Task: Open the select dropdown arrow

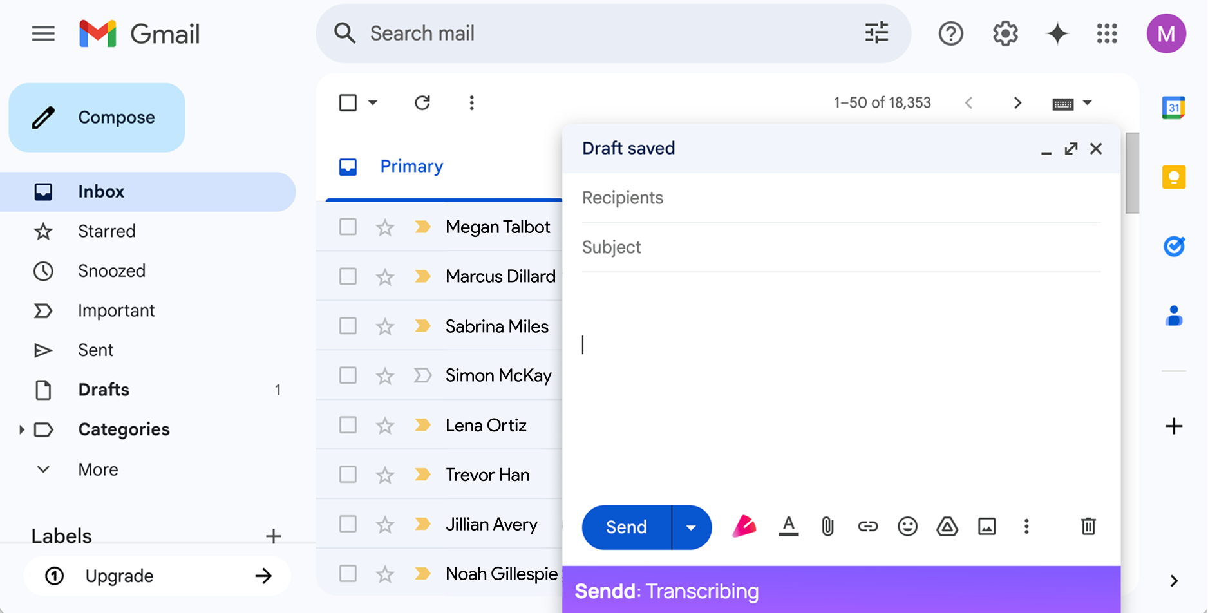Action: click(373, 103)
